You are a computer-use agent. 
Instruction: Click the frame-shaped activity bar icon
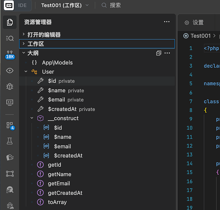tap(10, 174)
